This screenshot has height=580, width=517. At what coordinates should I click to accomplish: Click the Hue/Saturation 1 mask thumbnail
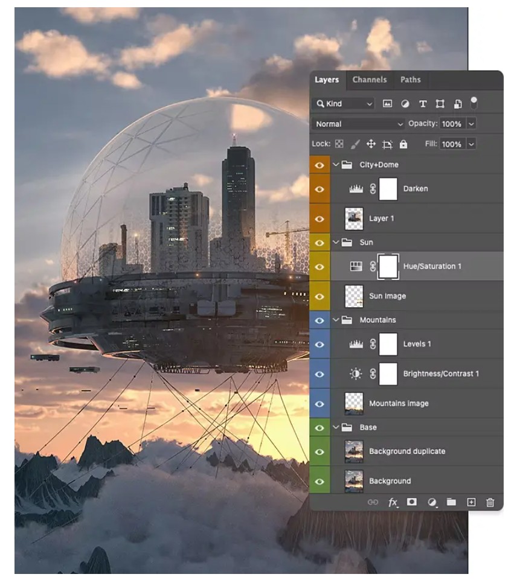click(388, 266)
